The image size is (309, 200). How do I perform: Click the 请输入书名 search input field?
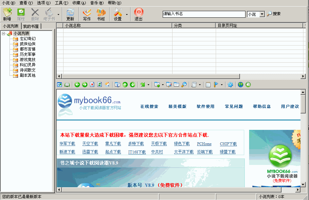coord(204,14)
